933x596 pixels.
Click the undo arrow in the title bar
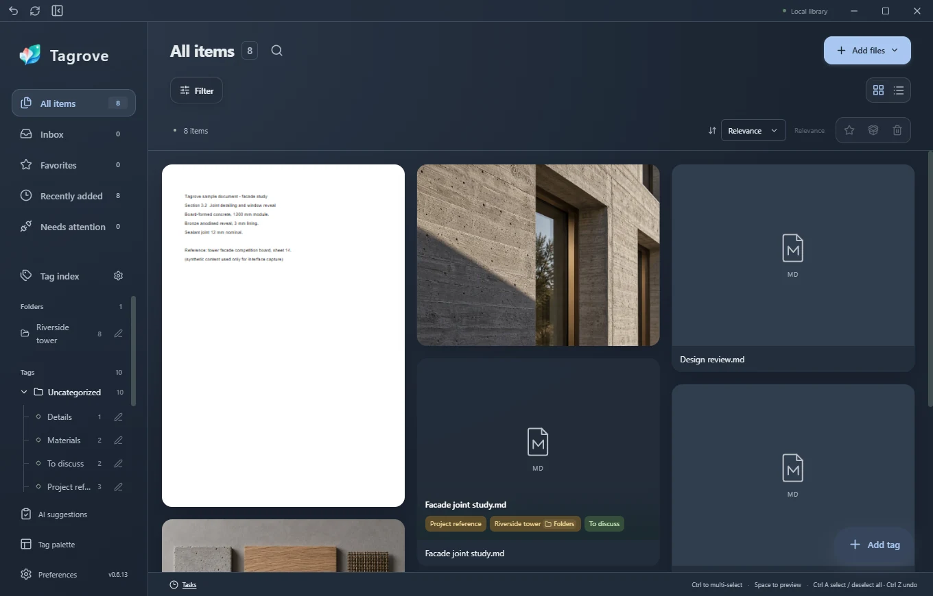[13, 11]
